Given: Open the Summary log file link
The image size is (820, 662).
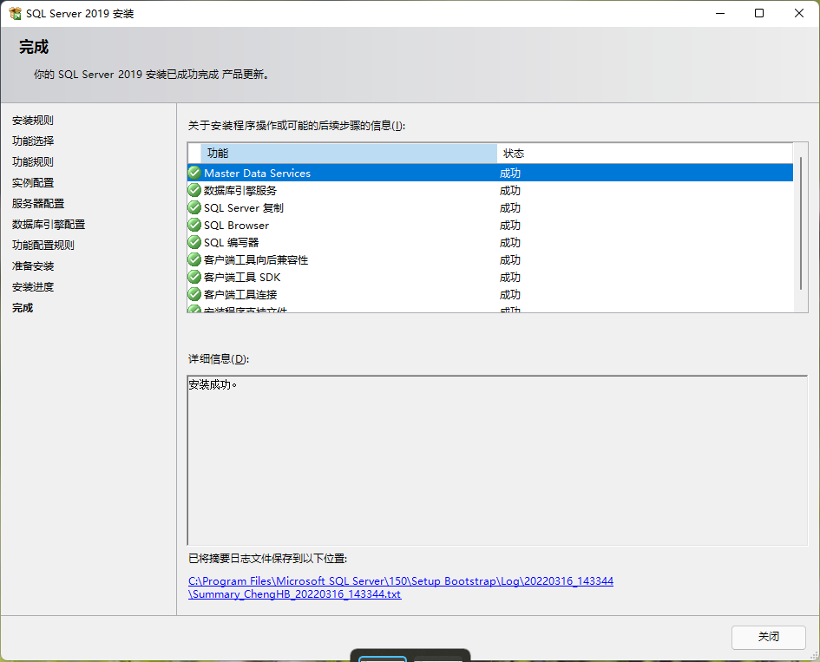Looking at the screenshot, I should point(401,587).
